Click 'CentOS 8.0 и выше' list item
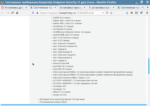This screenshot has height=106, width=150. [x=62, y=18]
